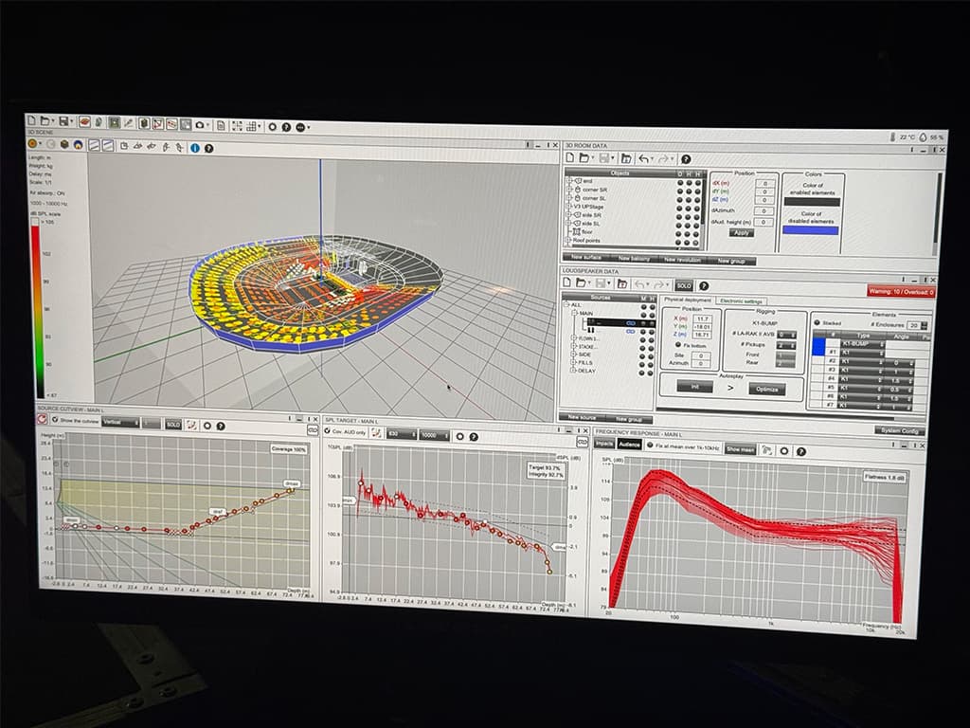Toggle the 'Cov. AUD only' checkbox

pyautogui.click(x=327, y=431)
